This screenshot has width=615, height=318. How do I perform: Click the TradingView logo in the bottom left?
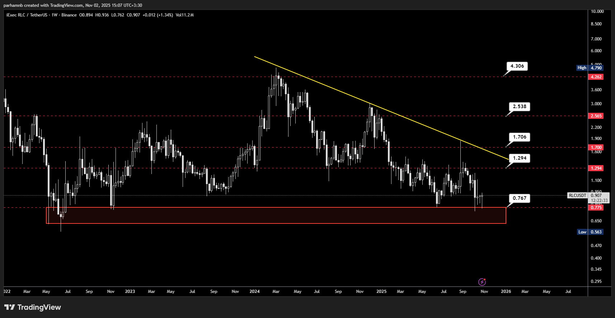[x=32, y=307]
